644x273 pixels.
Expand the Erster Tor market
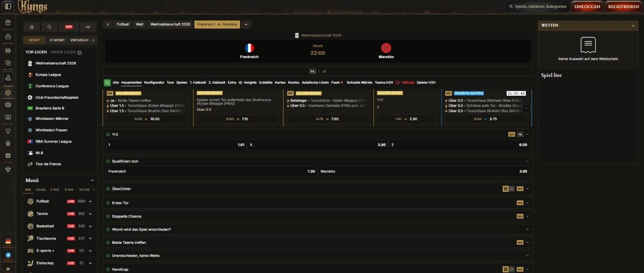point(527,203)
